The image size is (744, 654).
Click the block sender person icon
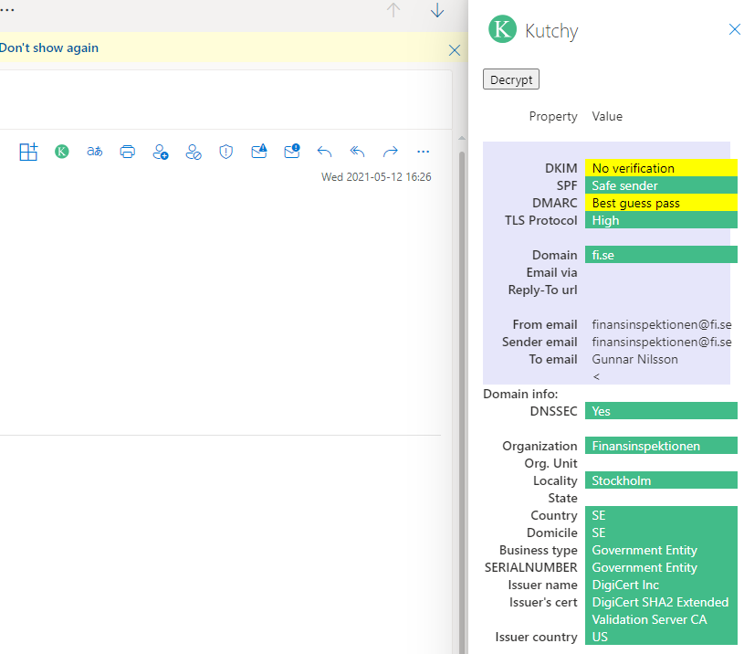[x=194, y=152]
